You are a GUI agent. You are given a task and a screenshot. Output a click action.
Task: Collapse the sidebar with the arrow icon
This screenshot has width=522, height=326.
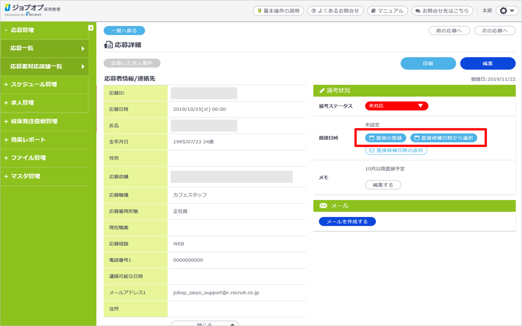pos(91,28)
